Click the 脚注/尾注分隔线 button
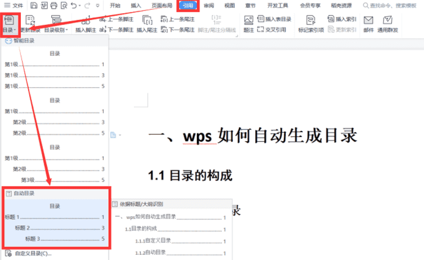The image size is (424, 260). point(217,25)
